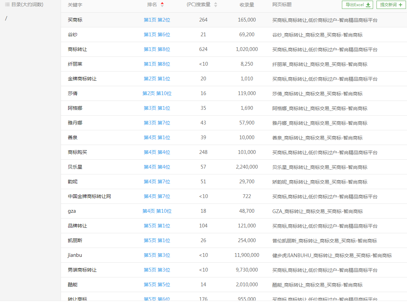Open the 目录(大约词数) directory heading

tap(27, 4)
